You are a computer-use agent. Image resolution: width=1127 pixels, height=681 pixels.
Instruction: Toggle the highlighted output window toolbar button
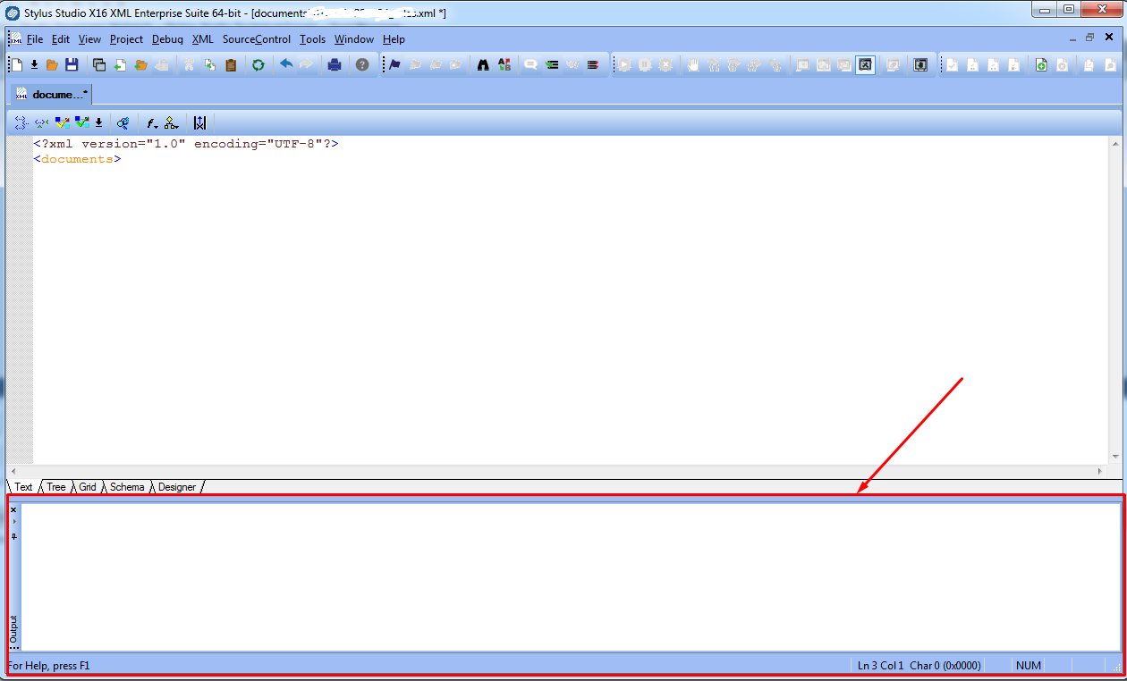tap(865, 64)
